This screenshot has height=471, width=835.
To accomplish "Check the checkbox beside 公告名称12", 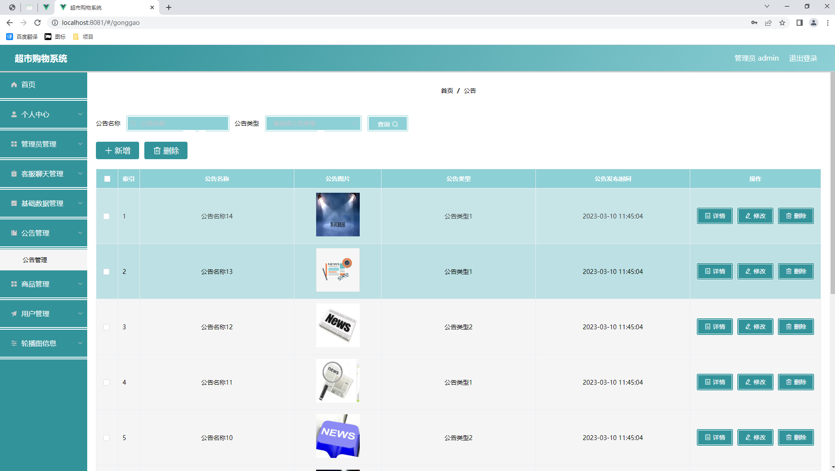I will pyautogui.click(x=106, y=327).
